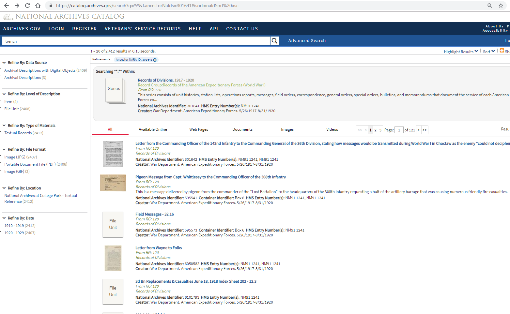The width and height of the screenshot is (510, 314).
Task: Reload the page with the refresh icon
Action: click(x=27, y=6)
